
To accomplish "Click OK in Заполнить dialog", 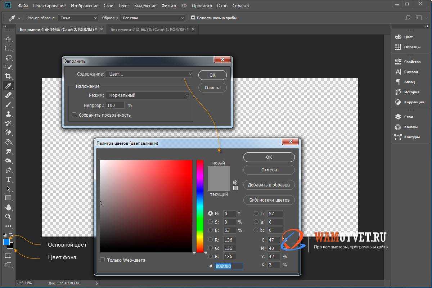I will pos(212,75).
